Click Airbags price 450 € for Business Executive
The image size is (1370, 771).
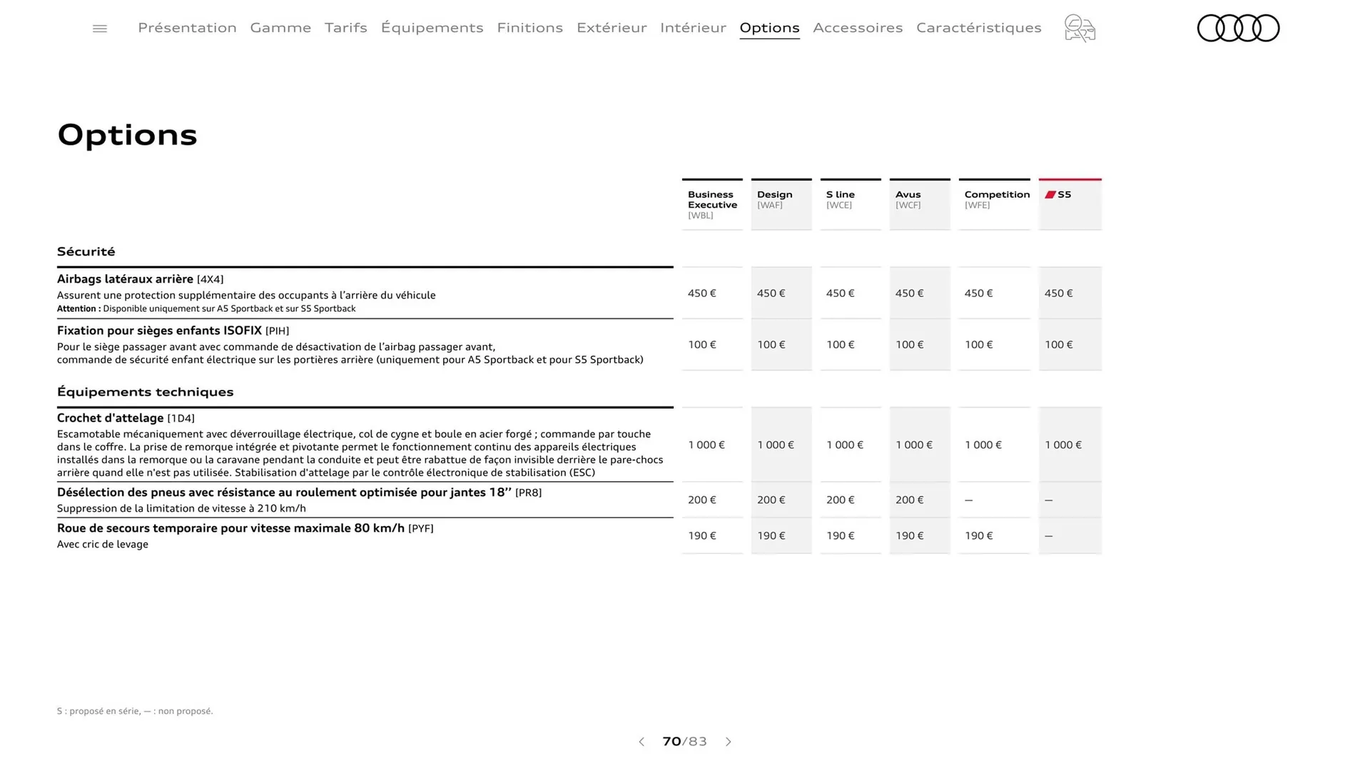tap(702, 293)
